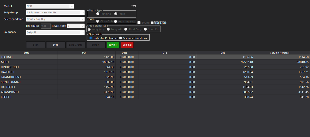Expand the Scrip Group dropdown
The image size is (310, 137).
click(x=55, y=12)
